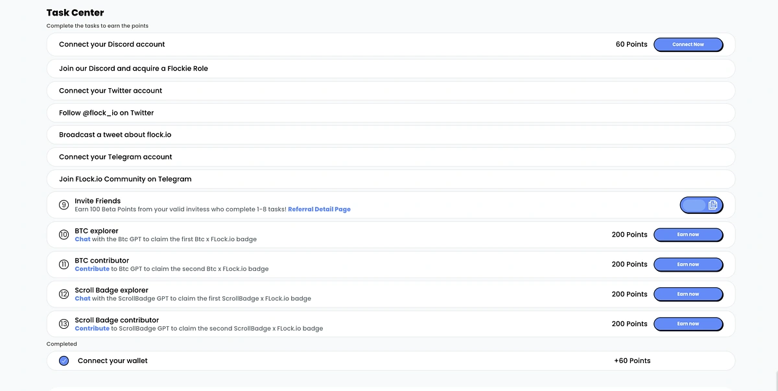Click the 'Connect your wallet' completed task
Screen dimensions: 778x391
pyautogui.click(x=113, y=361)
